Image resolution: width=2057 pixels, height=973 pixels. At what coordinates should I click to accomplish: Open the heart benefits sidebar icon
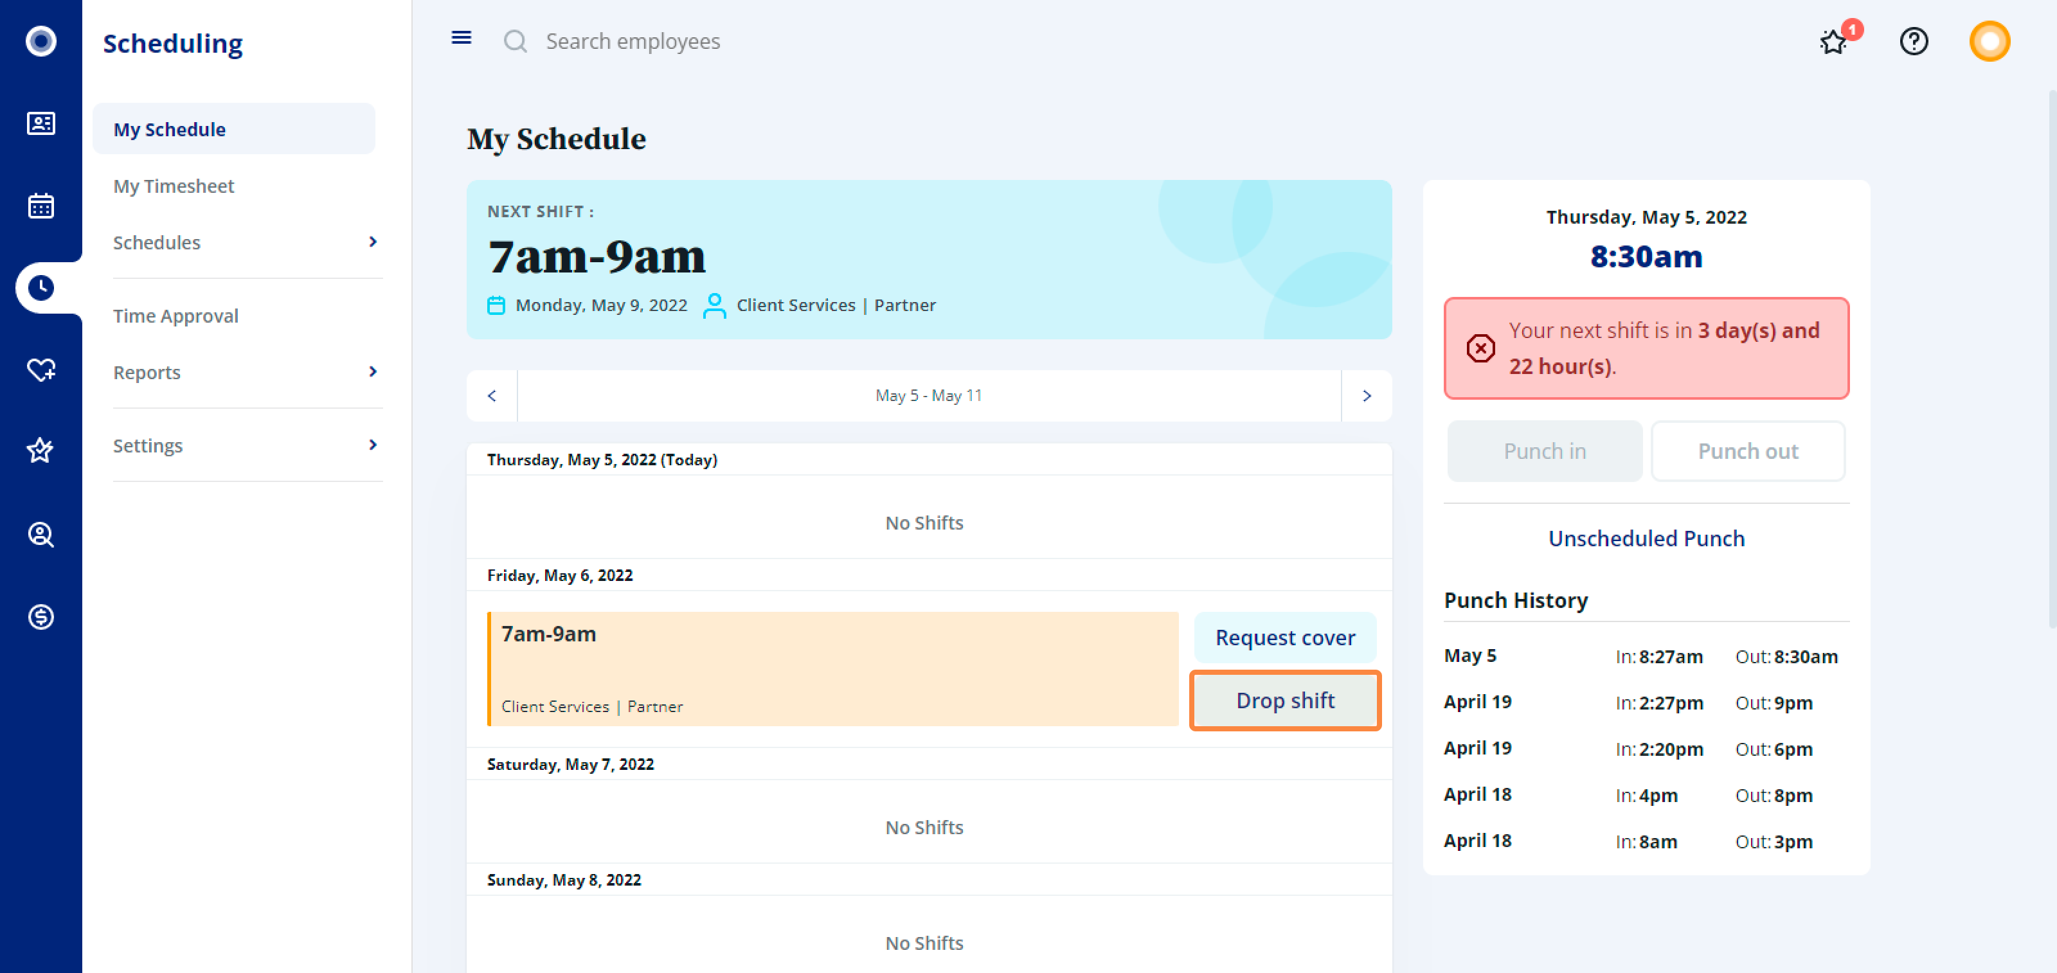[40, 370]
